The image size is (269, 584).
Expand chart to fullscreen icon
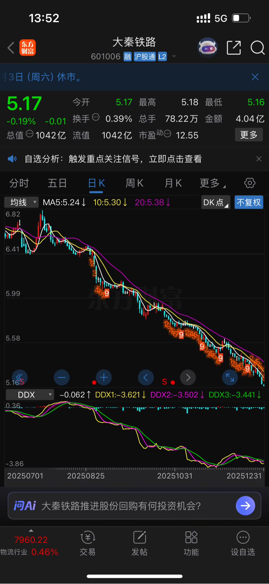click(x=230, y=378)
